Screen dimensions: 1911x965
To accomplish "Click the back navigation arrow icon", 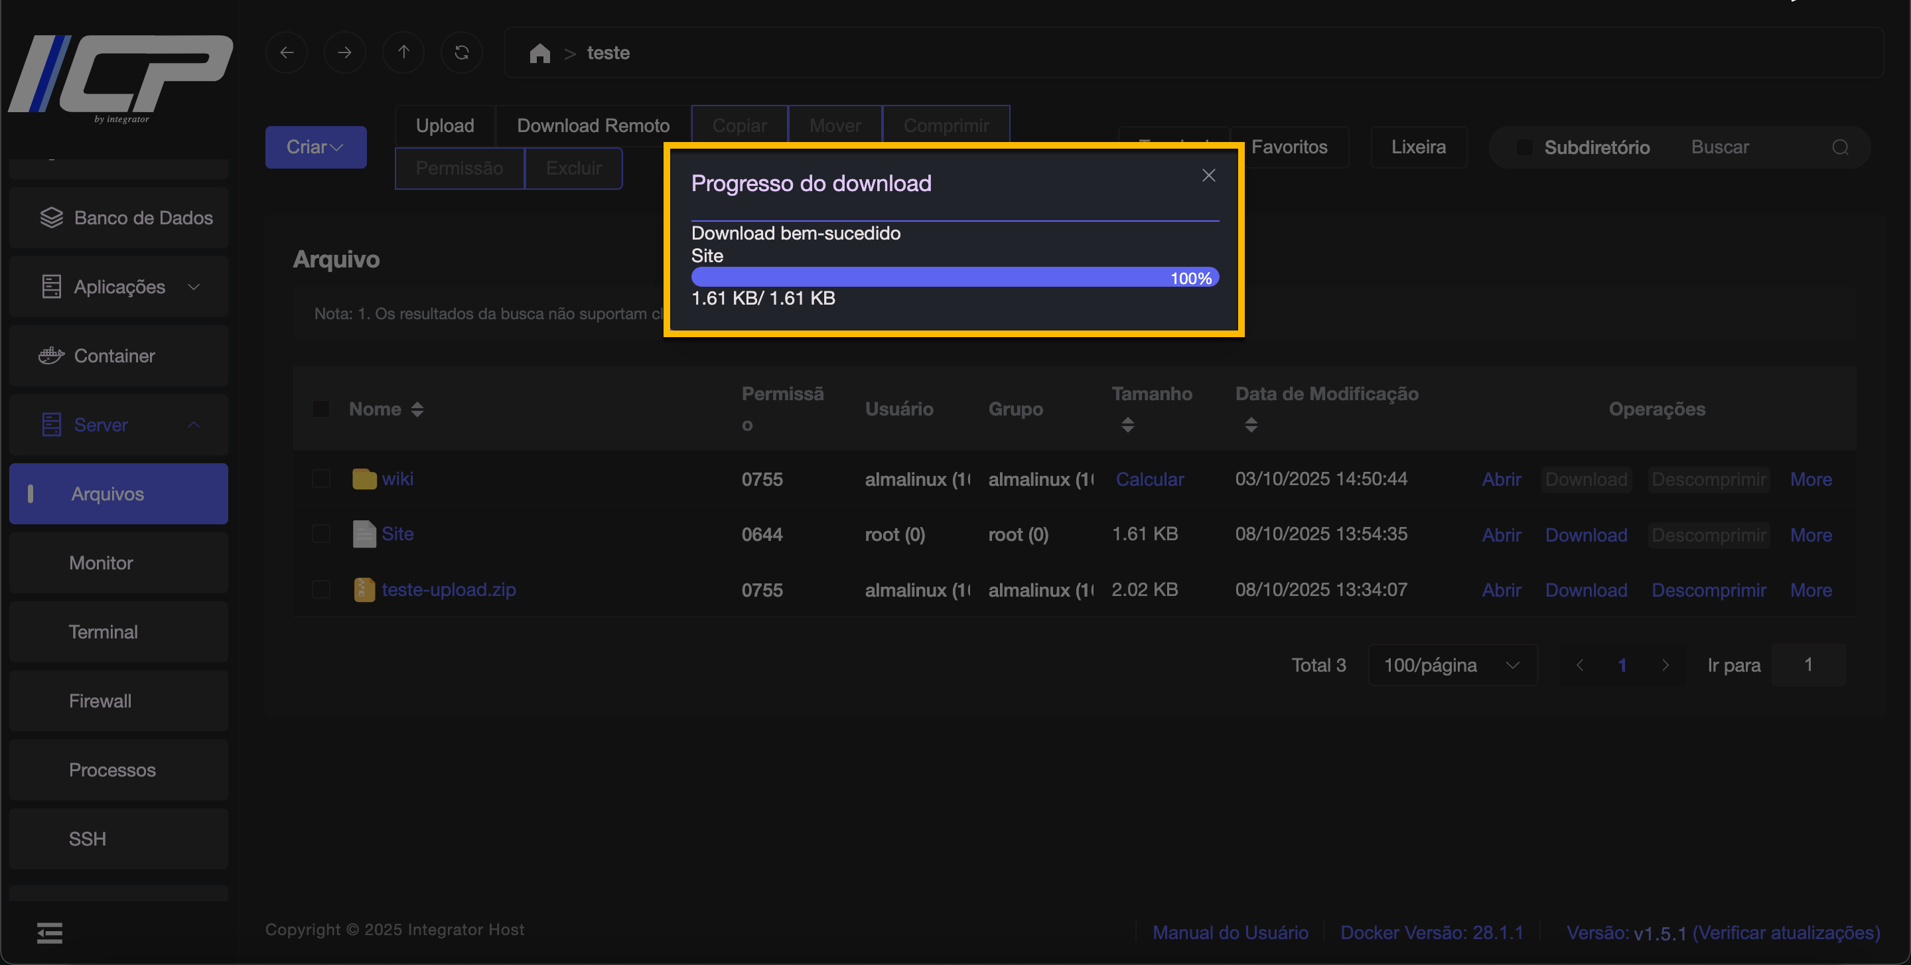I will point(287,52).
